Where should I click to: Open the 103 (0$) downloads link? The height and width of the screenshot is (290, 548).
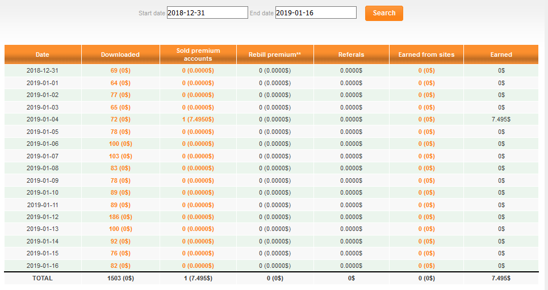pyautogui.click(x=120, y=156)
